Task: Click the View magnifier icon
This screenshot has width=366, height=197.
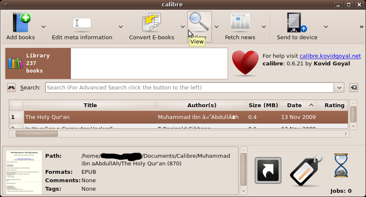Action: pyautogui.click(x=199, y=22)
